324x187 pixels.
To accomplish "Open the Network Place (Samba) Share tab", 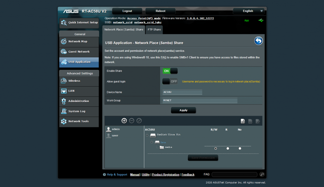I will pos(124,29).
